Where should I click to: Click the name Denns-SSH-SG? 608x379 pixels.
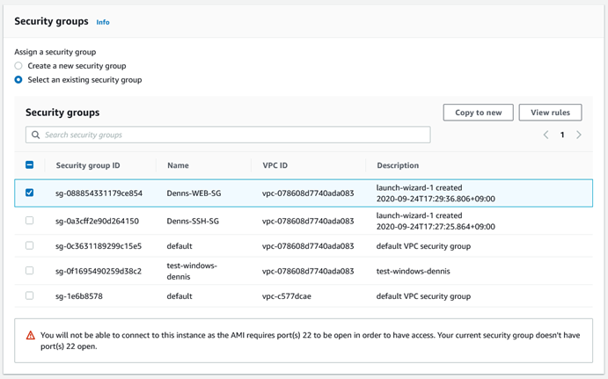[193, 222]
